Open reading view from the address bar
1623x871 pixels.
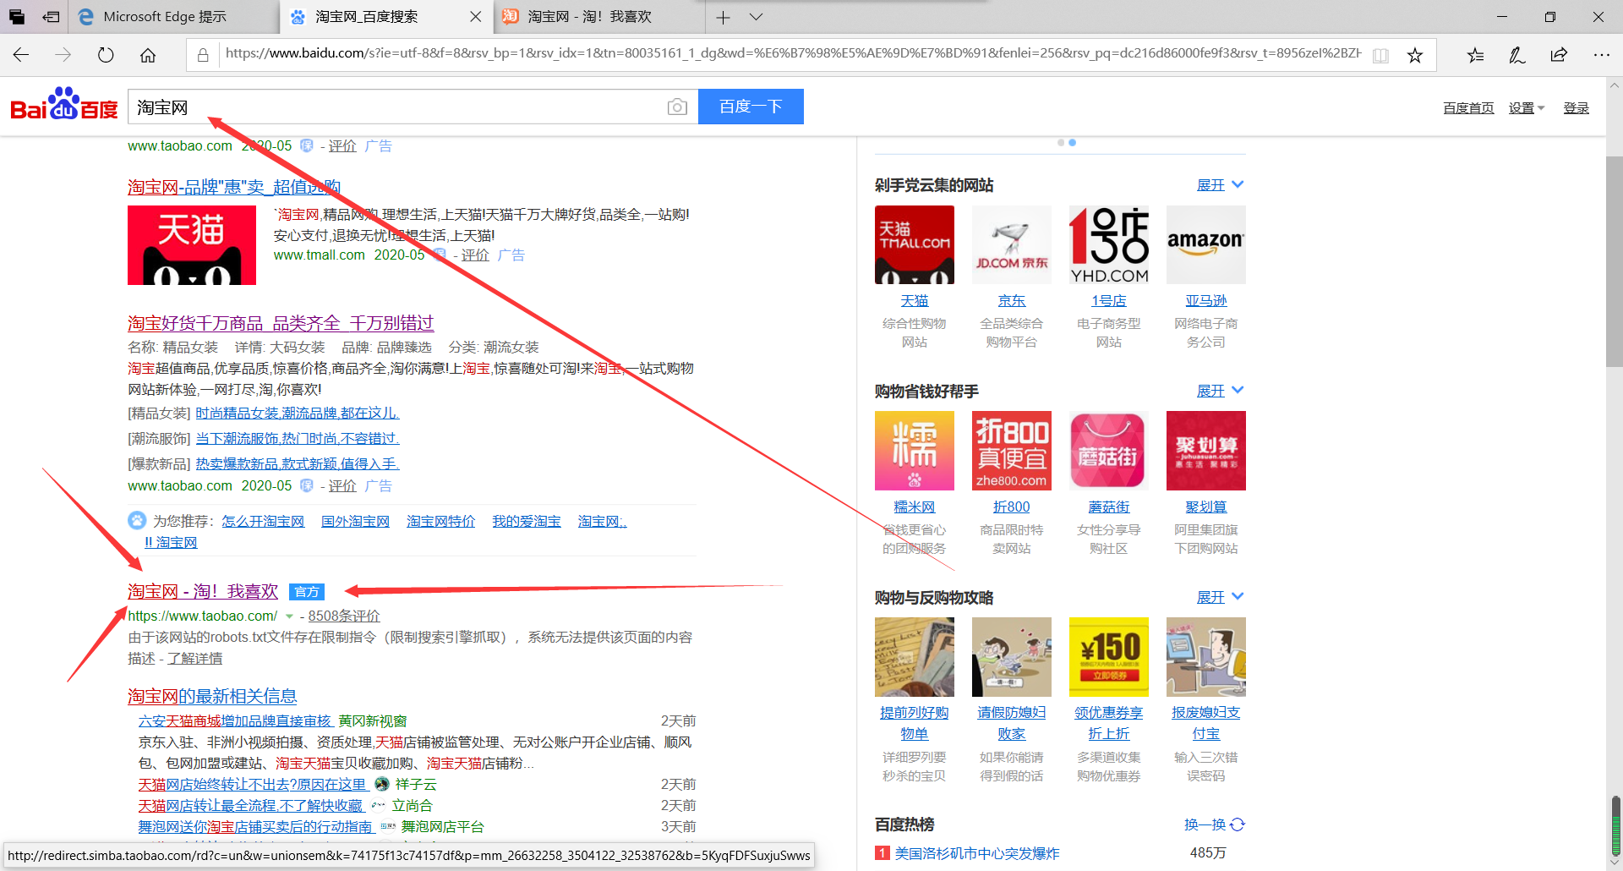pos(1381,54)
